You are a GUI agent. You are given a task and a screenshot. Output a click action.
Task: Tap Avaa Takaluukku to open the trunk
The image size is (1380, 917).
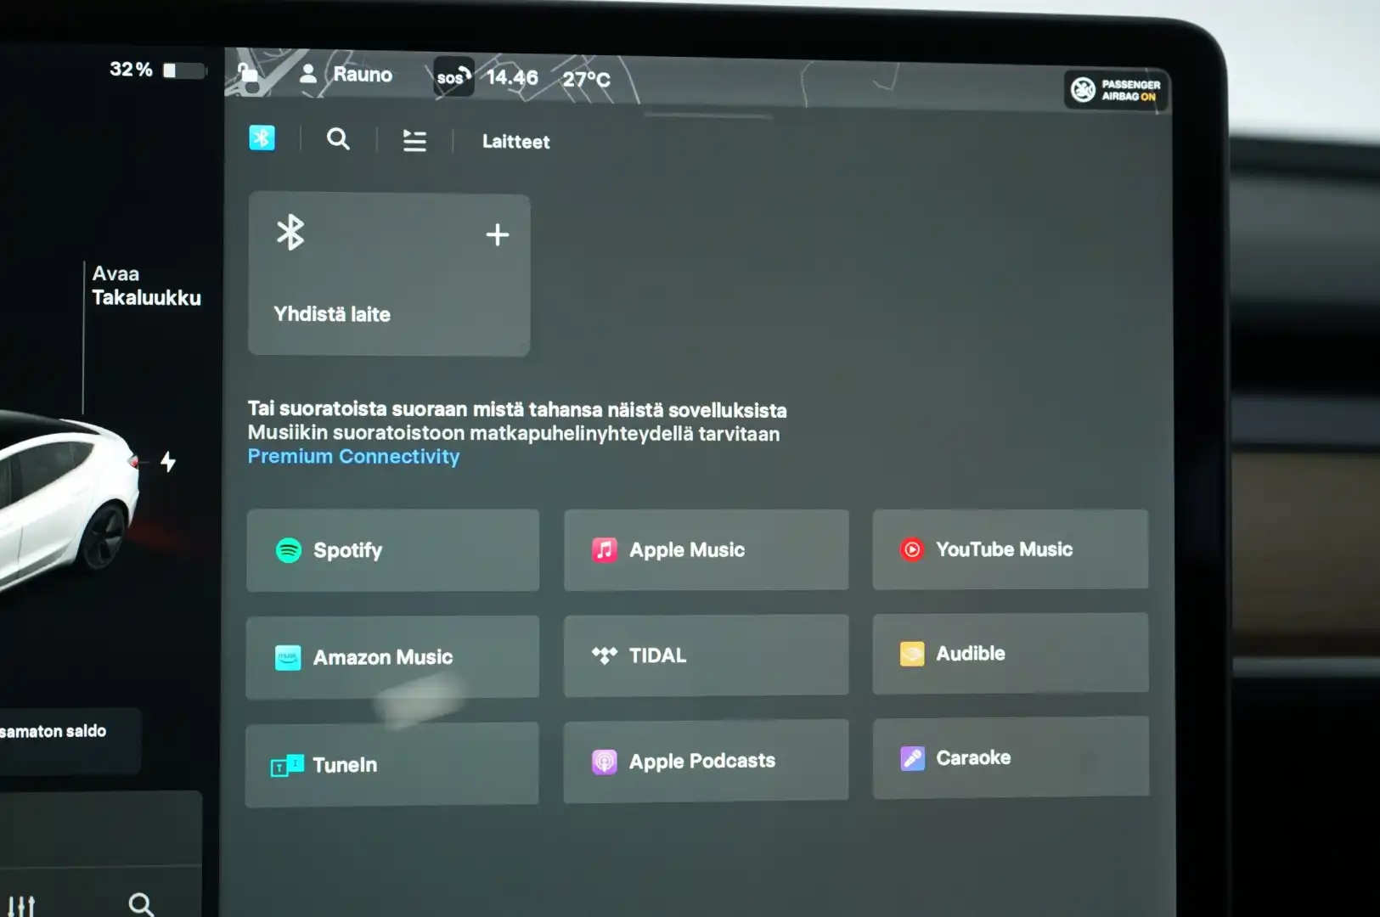[146, 286]
